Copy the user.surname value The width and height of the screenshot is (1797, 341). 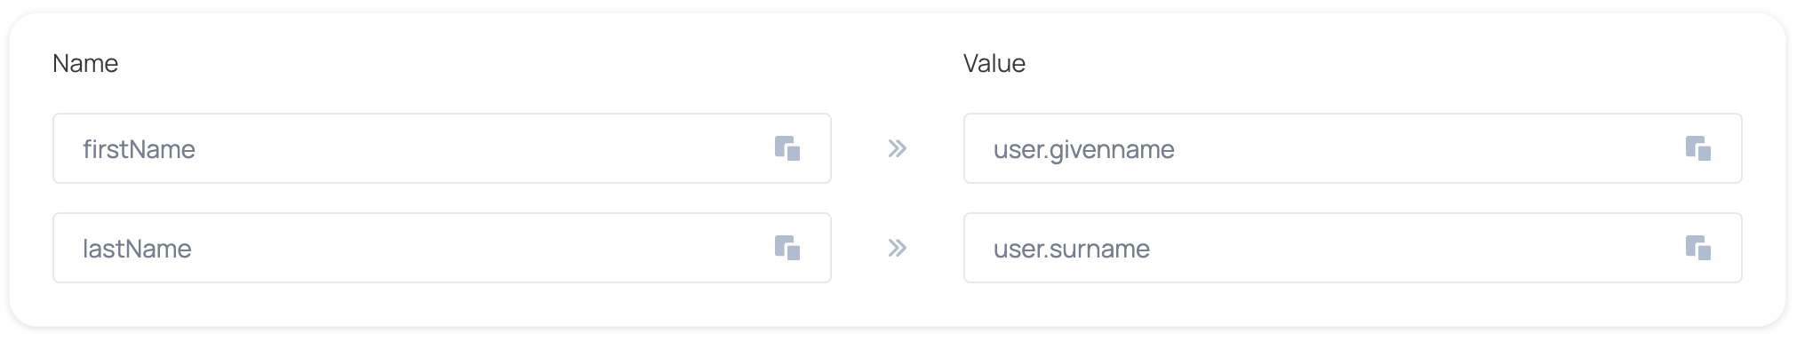[x=1698, y=248]
